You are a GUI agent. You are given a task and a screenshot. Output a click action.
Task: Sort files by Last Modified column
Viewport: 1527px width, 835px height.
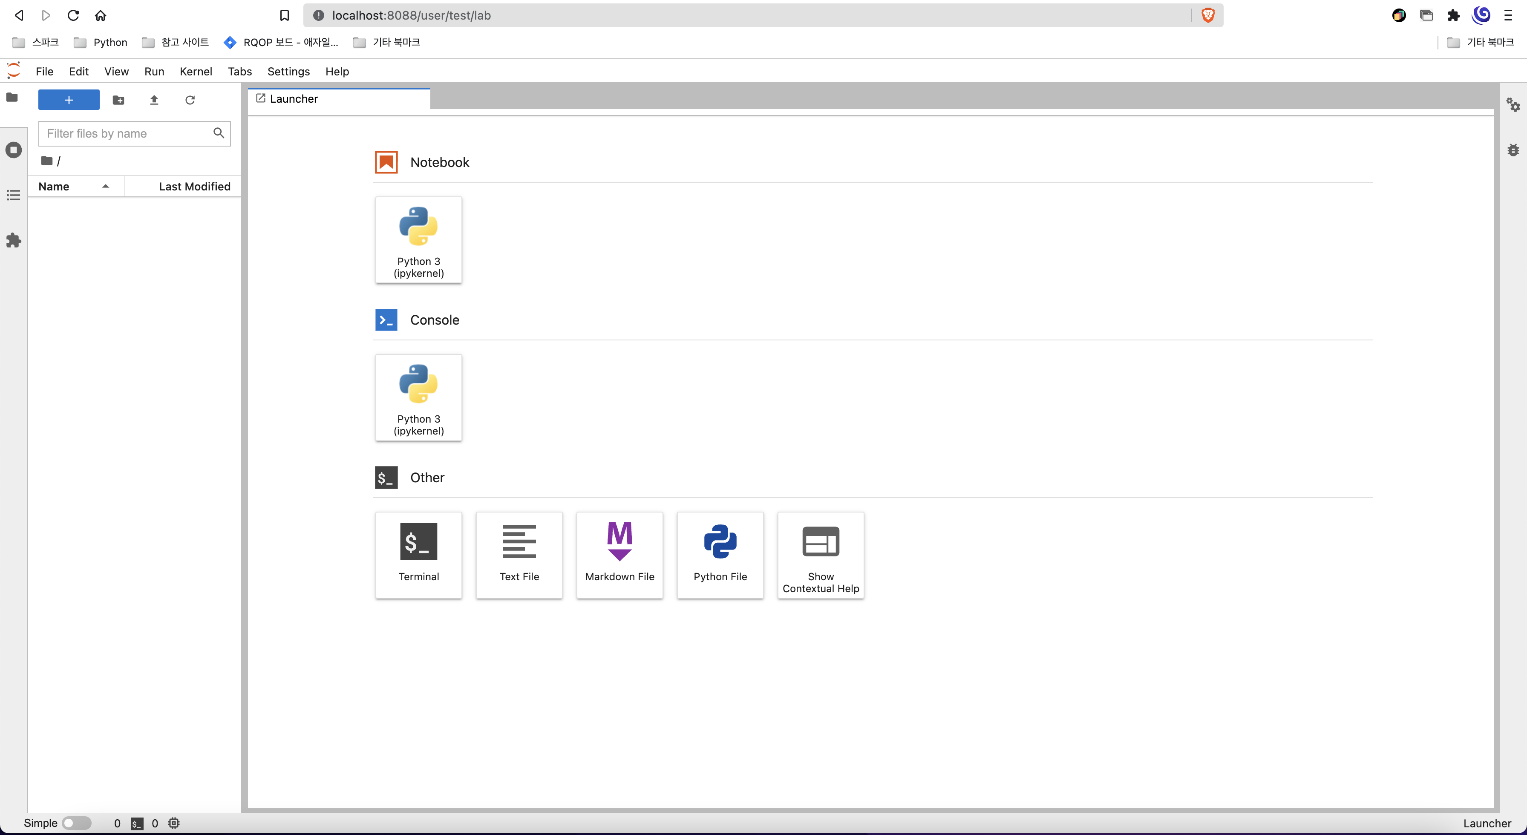(194, 187)
